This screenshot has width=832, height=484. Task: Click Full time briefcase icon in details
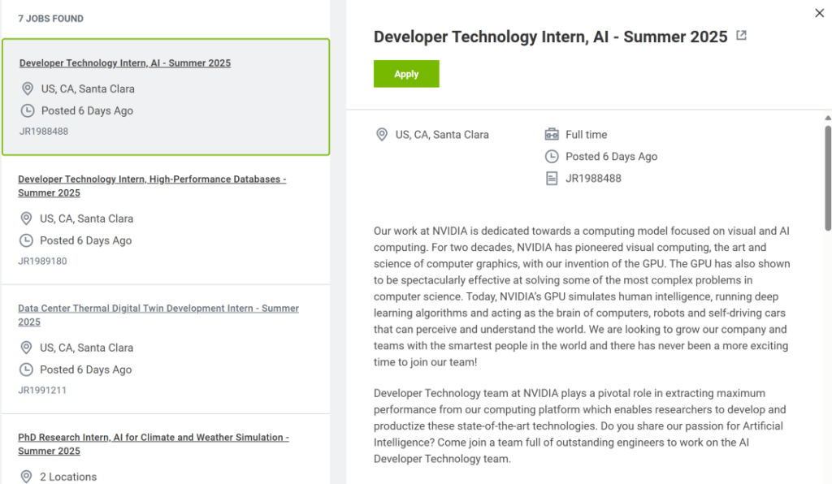pos(552,134)
